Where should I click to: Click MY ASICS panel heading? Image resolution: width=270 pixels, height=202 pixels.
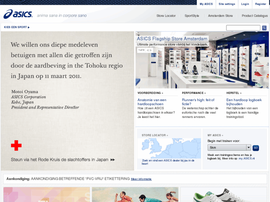coord(215,135)
